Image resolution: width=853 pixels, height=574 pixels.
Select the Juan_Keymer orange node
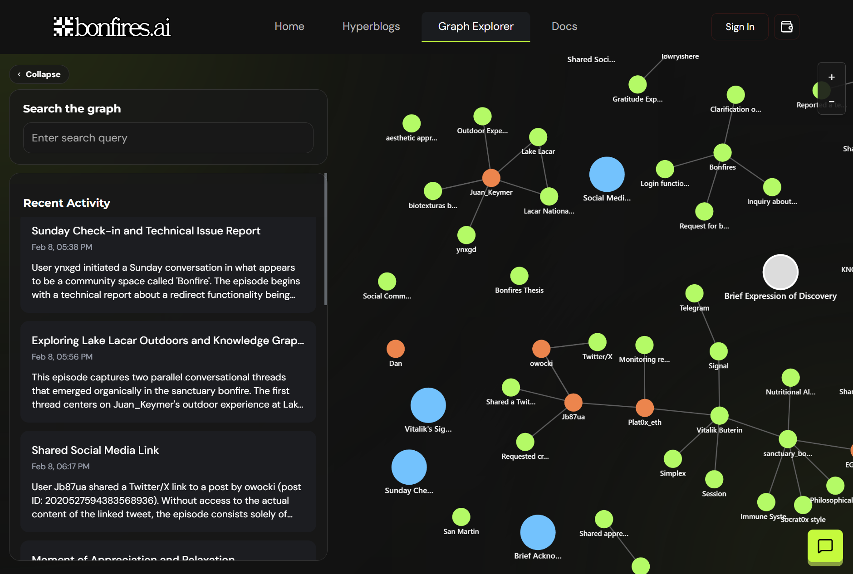491,178
